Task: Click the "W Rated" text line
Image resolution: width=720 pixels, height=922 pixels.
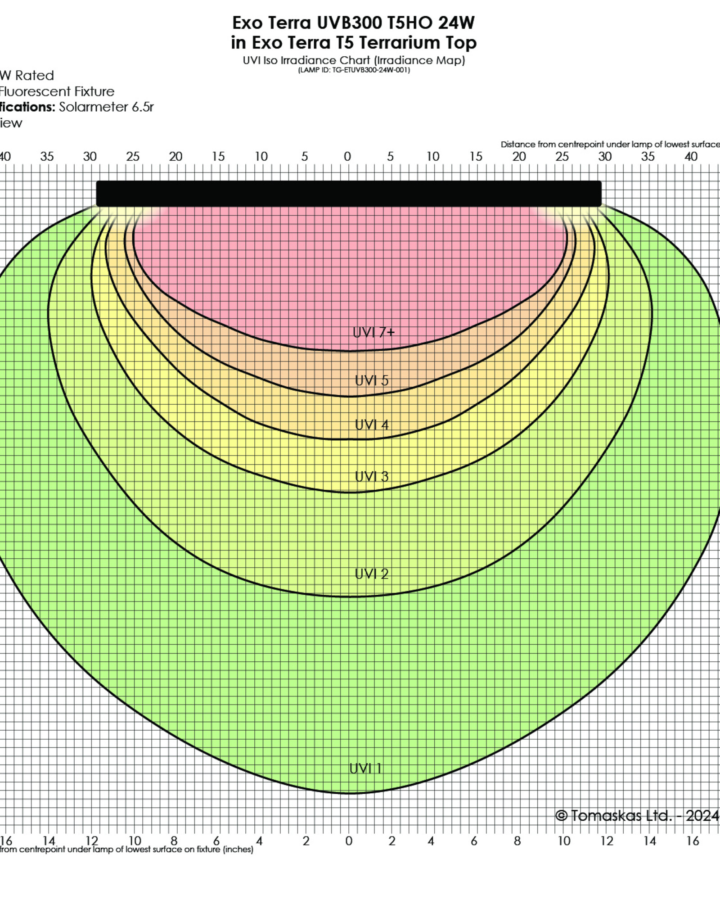Action: coord(27,75)
